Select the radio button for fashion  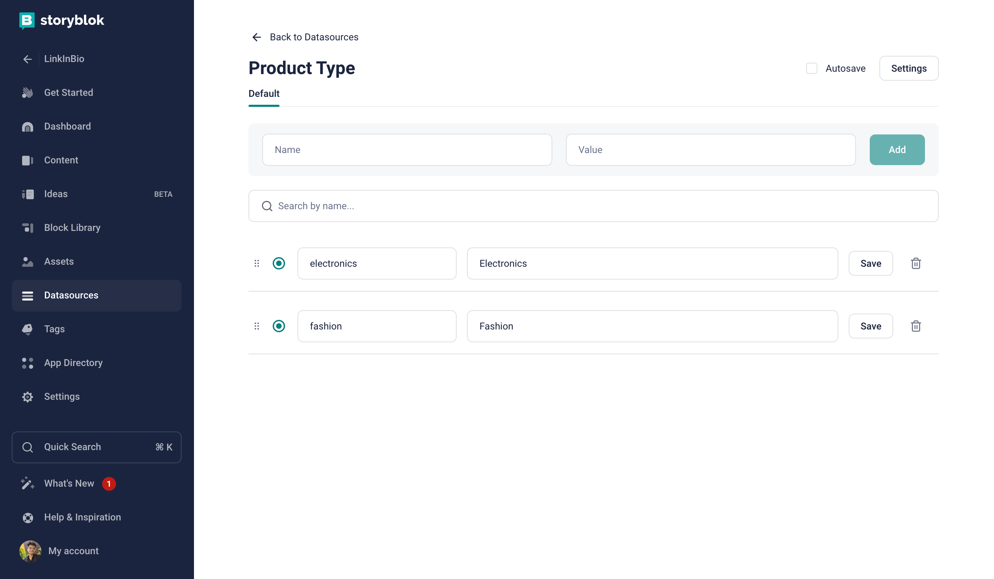(279, 326)
